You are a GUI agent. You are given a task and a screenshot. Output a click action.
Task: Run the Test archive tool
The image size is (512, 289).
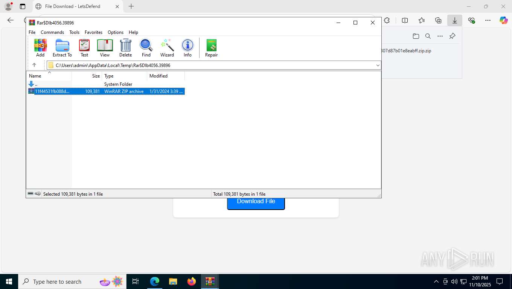click(x=84, y=48)
